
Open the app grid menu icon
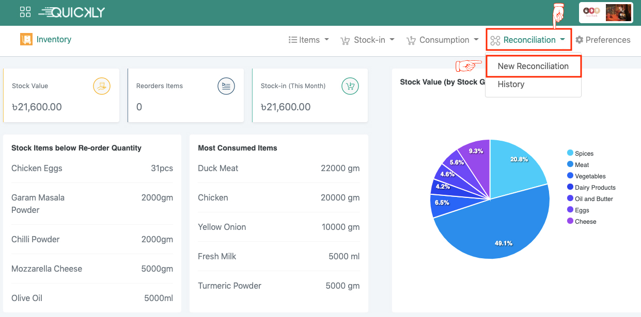pyautogui.click(x=25, y=12)
